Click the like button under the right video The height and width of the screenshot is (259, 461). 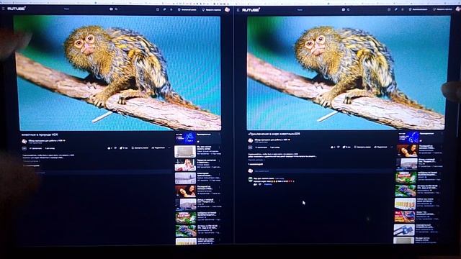tap(333, 147)
